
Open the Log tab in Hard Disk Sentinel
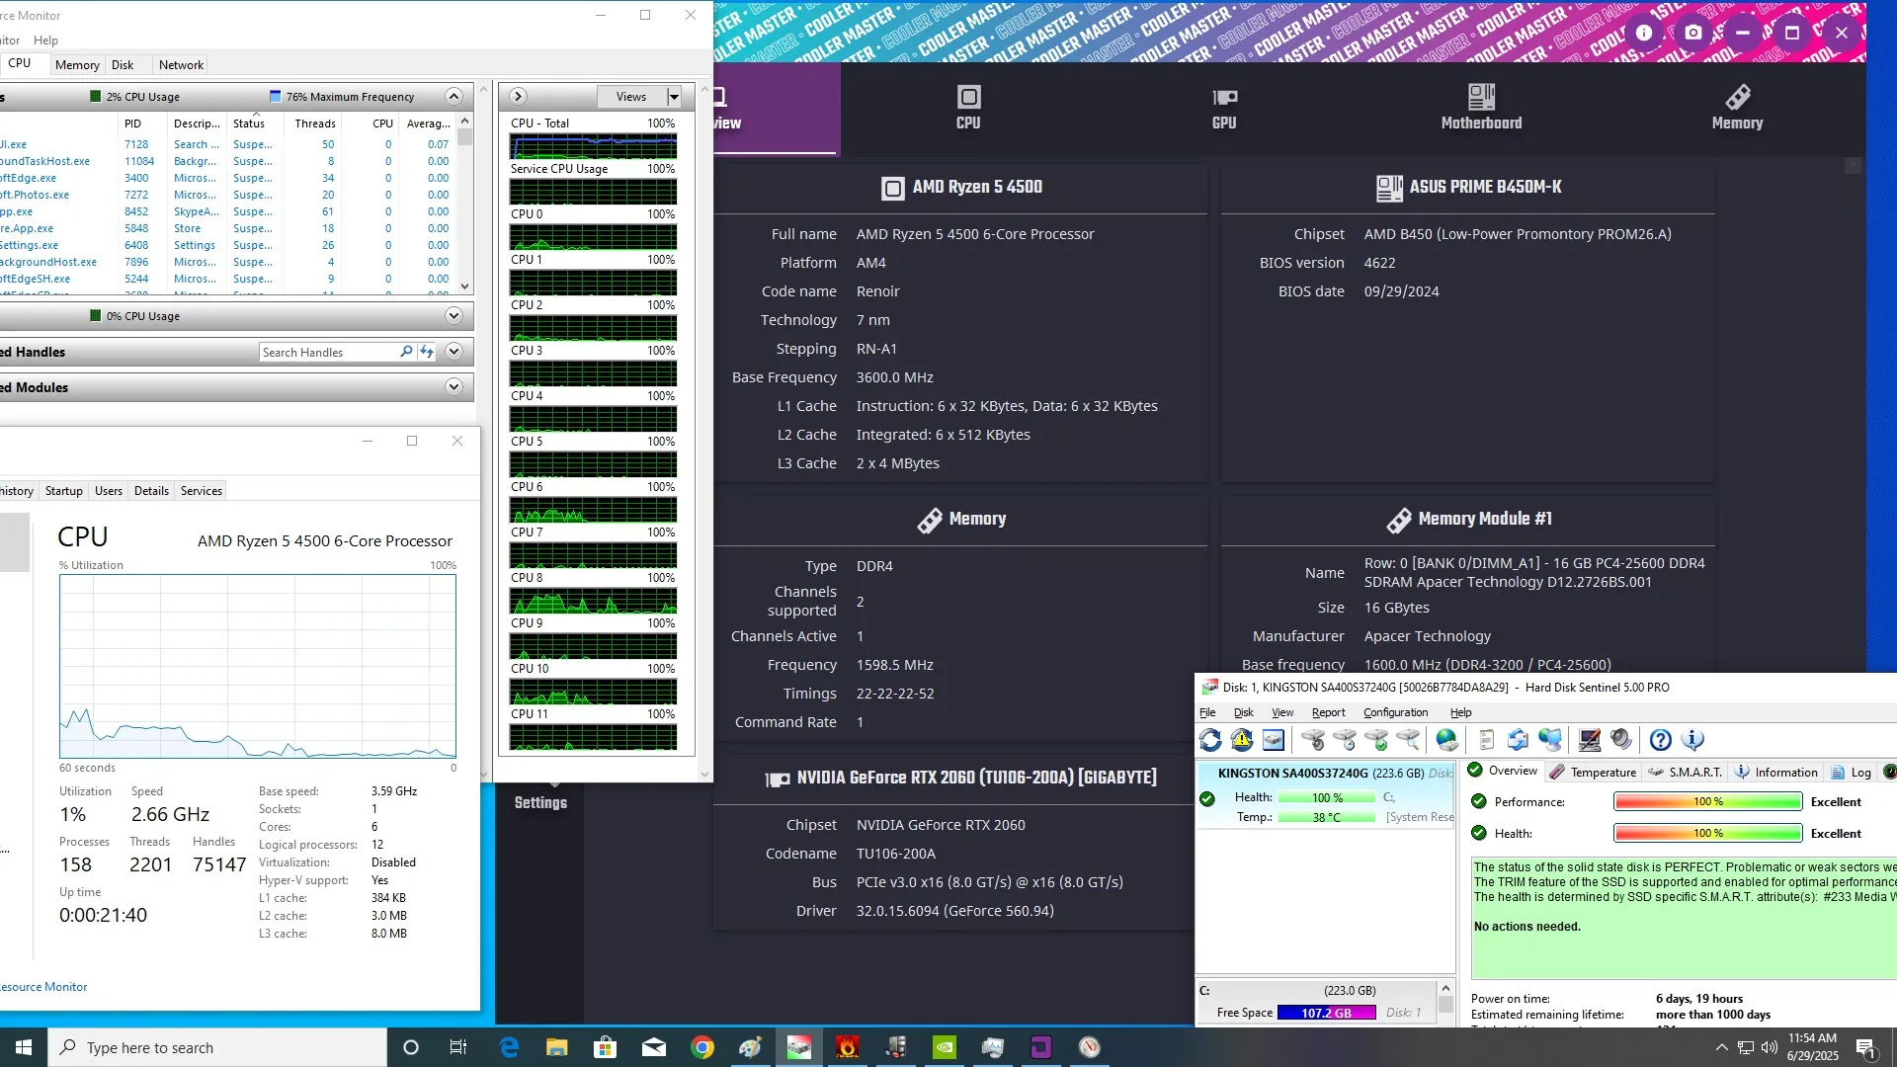[1852, 772]
